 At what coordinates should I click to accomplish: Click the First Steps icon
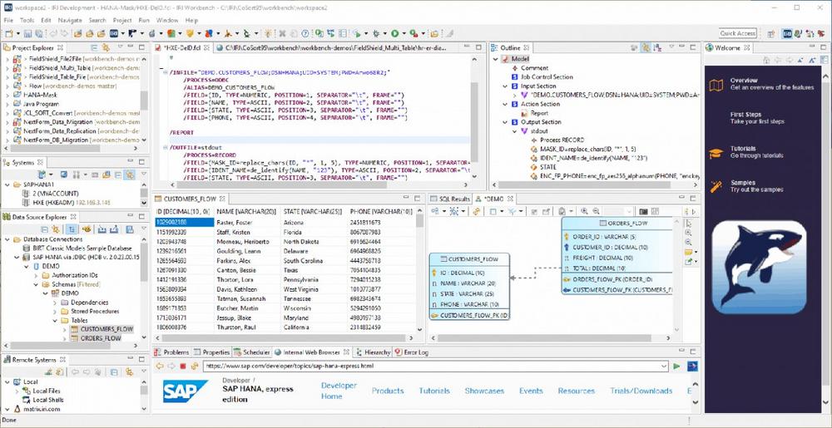coord(716,118)
